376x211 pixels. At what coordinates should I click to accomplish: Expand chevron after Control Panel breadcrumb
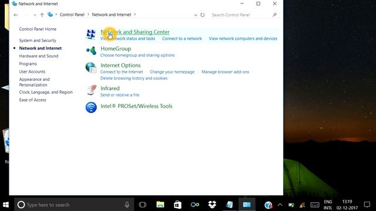point(88,15)
